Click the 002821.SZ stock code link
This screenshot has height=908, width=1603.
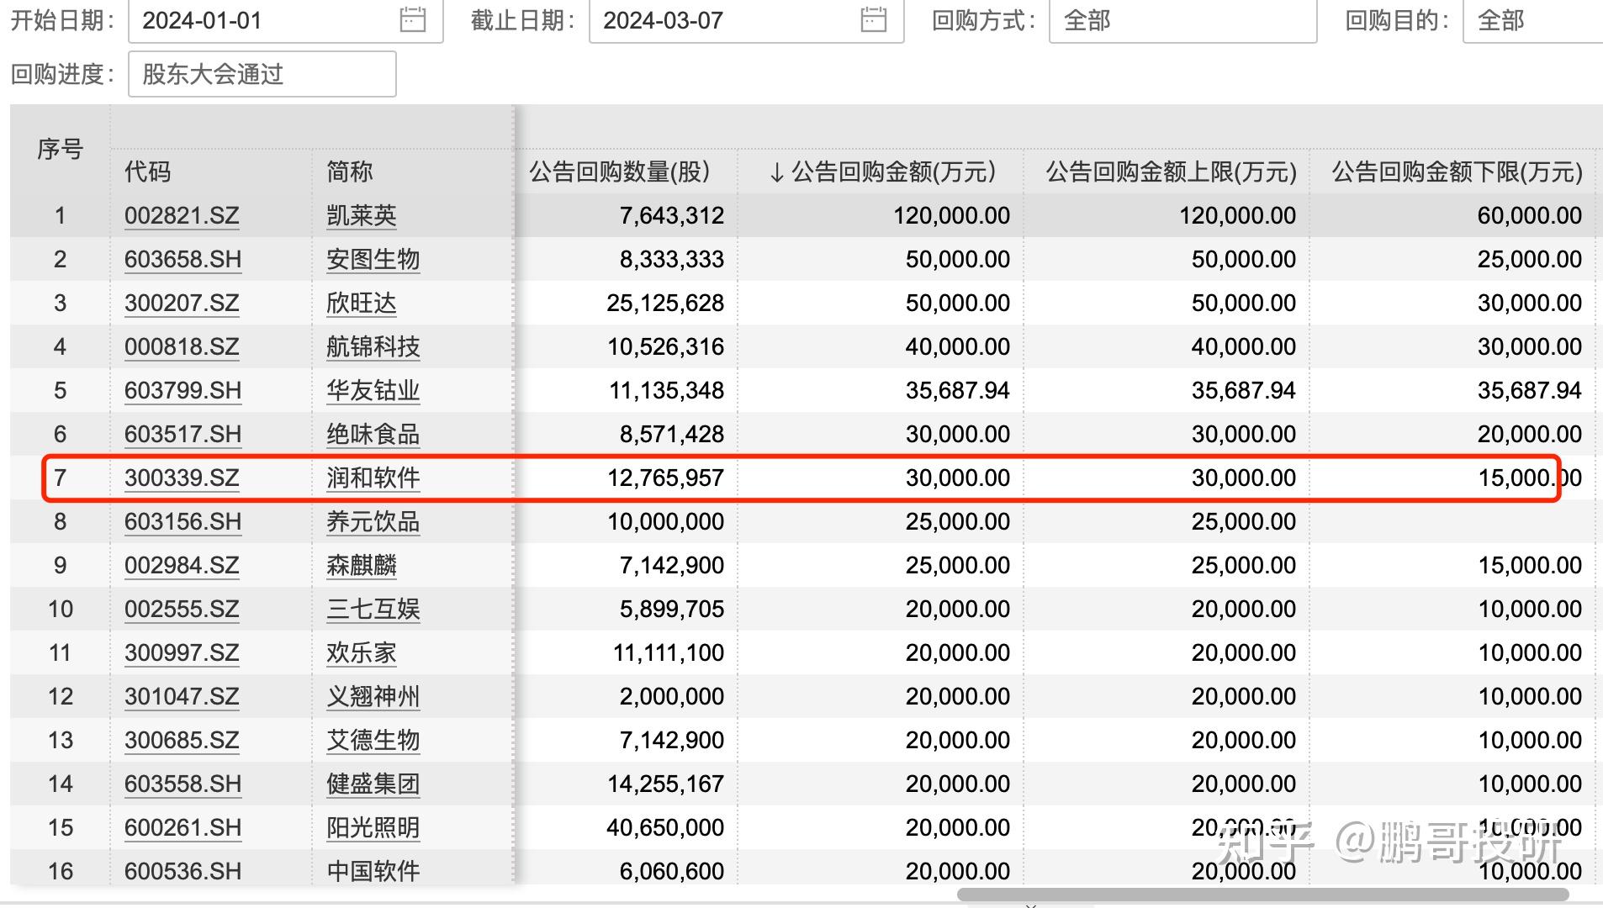tap(181, 215)
